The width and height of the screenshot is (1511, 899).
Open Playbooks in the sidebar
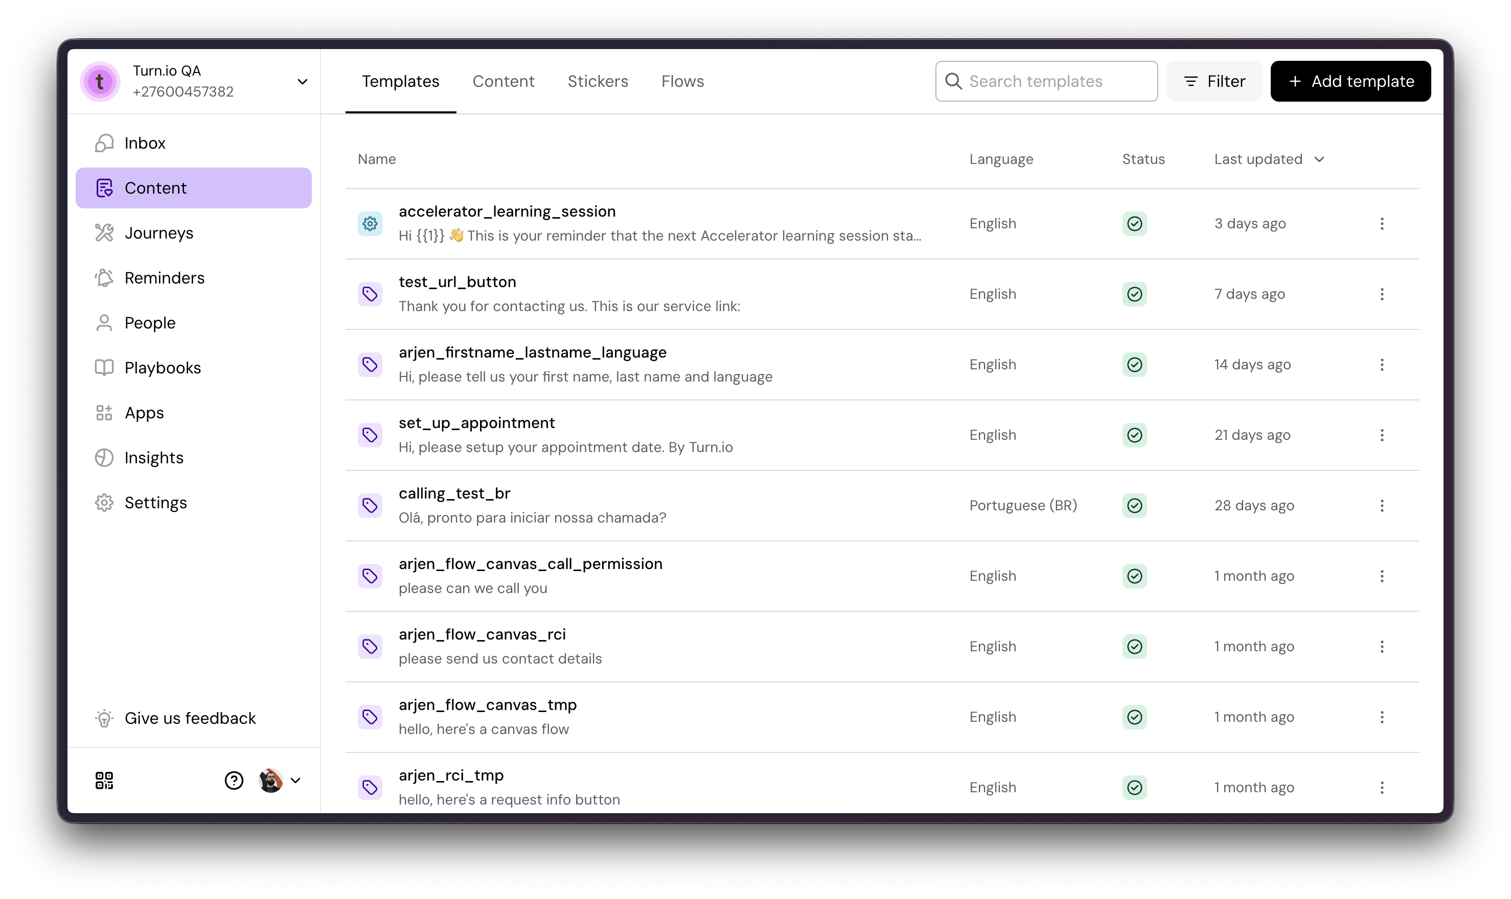tap(193, 368)
